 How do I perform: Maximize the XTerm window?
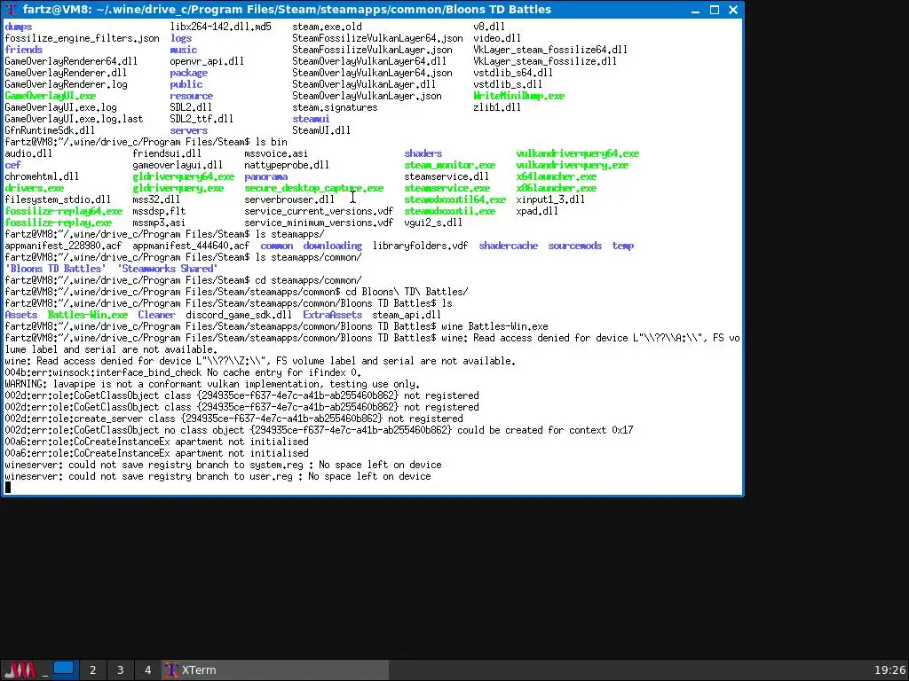point(715,10)
